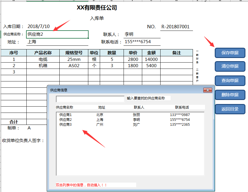Click the 数量 column header
The height and width of the screenshot is (192, 248).
(112, 53)
